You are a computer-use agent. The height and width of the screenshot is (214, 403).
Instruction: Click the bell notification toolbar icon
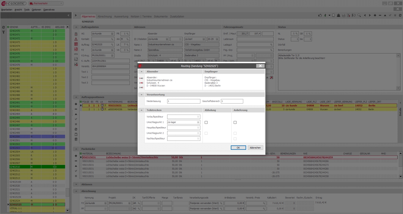coord(338,15)
